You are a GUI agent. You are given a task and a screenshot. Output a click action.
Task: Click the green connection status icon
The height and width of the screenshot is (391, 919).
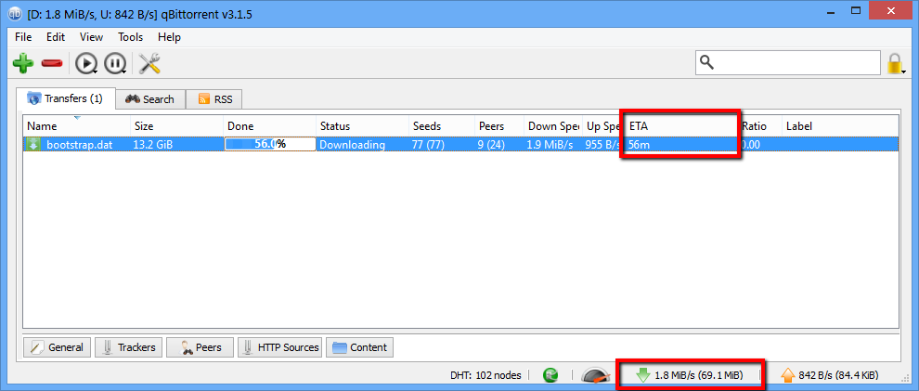[x=550, y=375]
